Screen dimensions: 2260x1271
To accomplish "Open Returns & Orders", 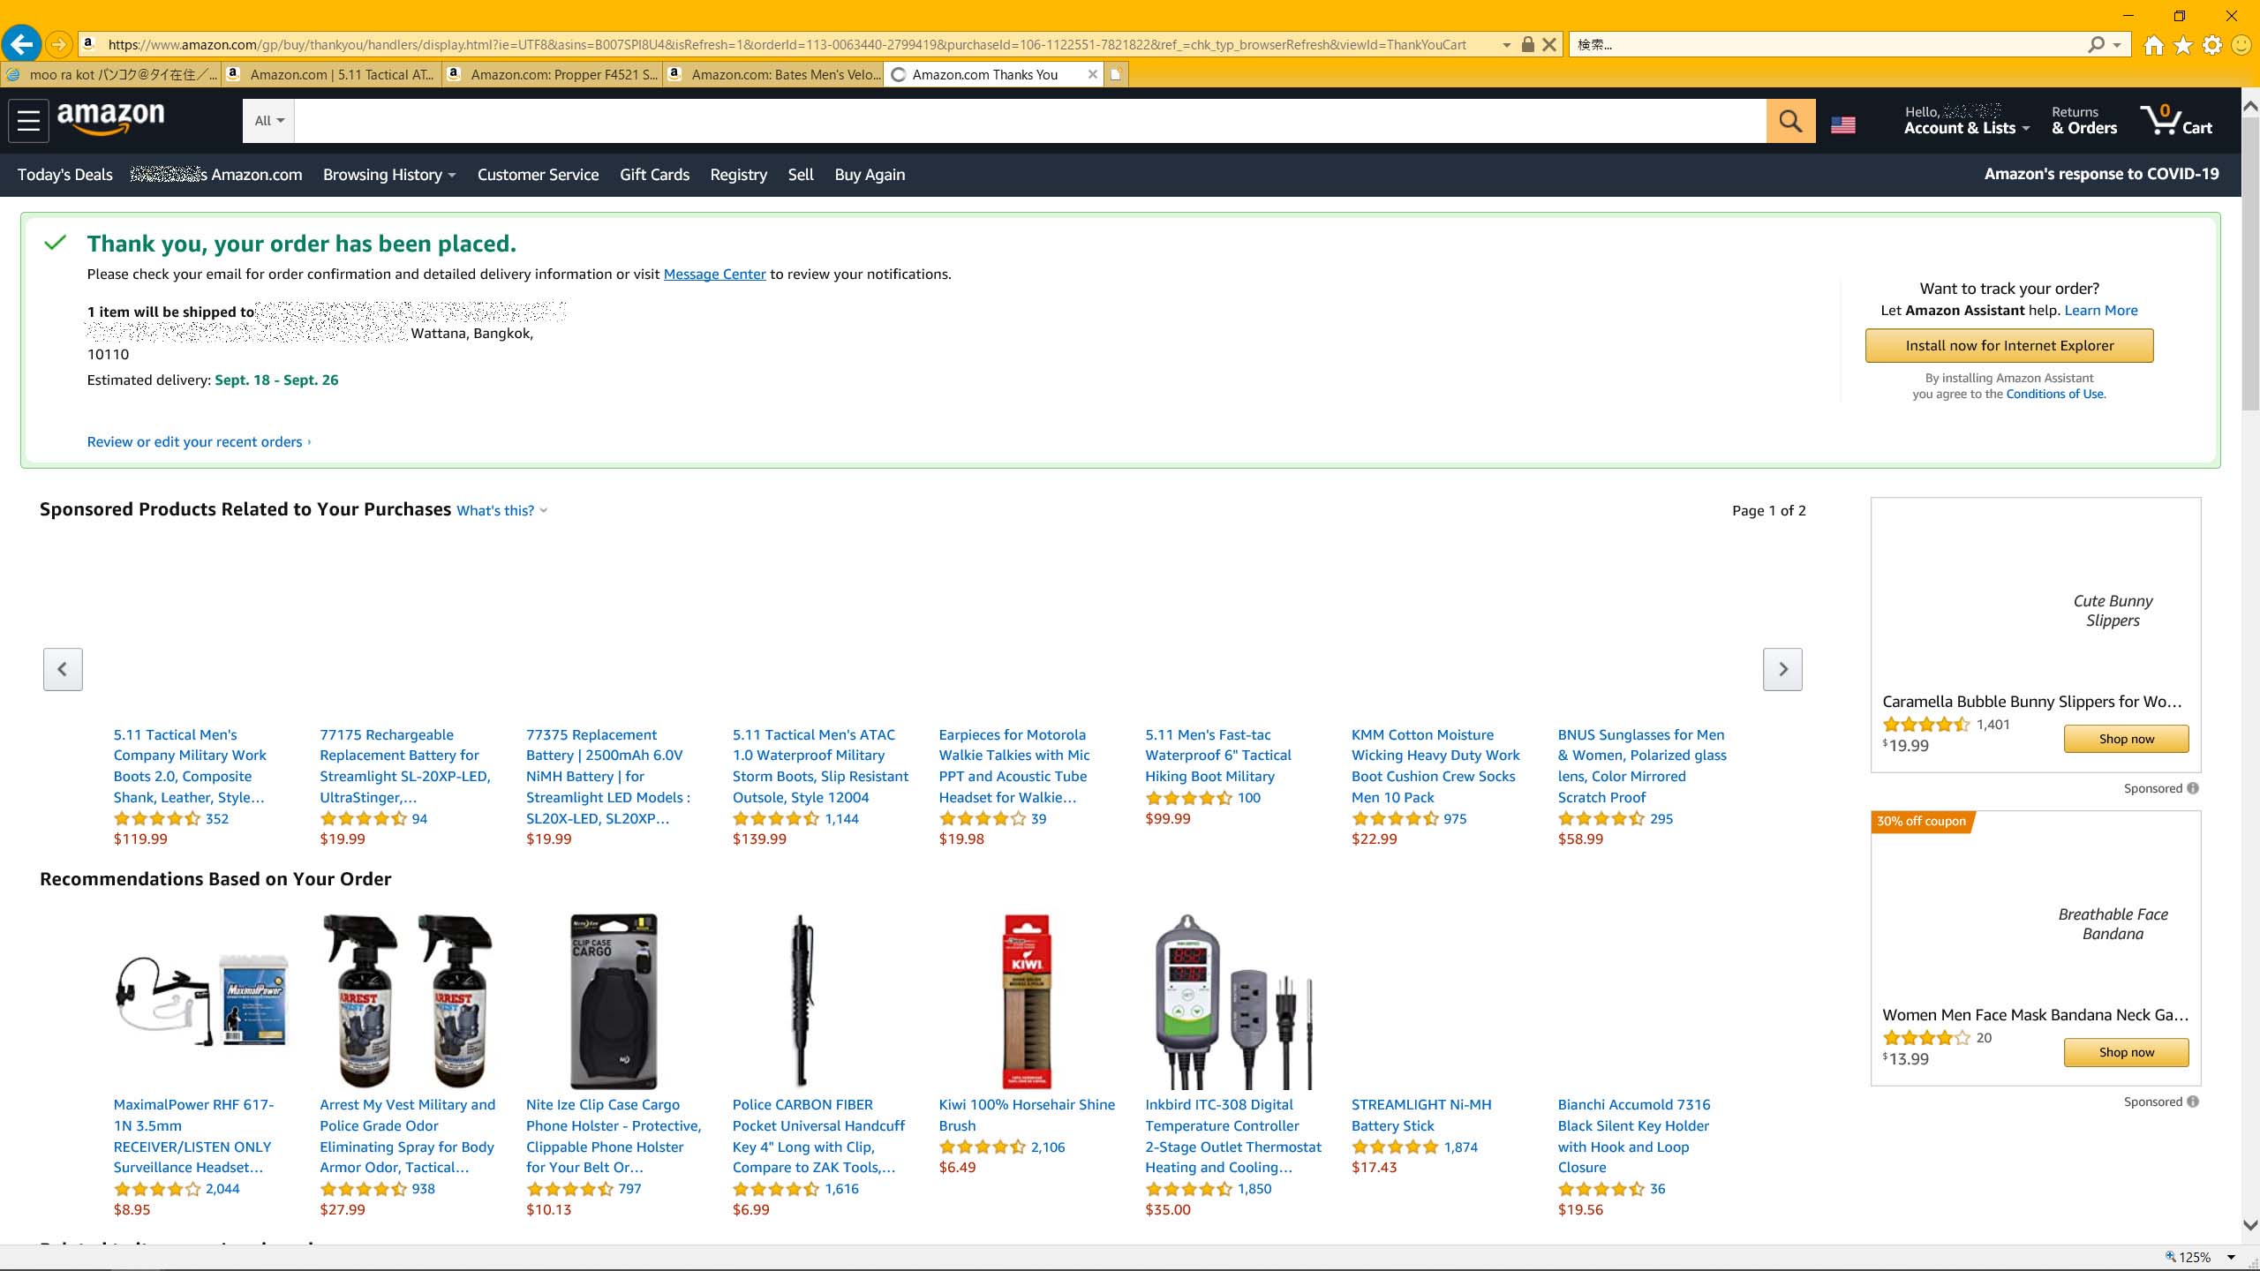I will [x=2084, y=120].
